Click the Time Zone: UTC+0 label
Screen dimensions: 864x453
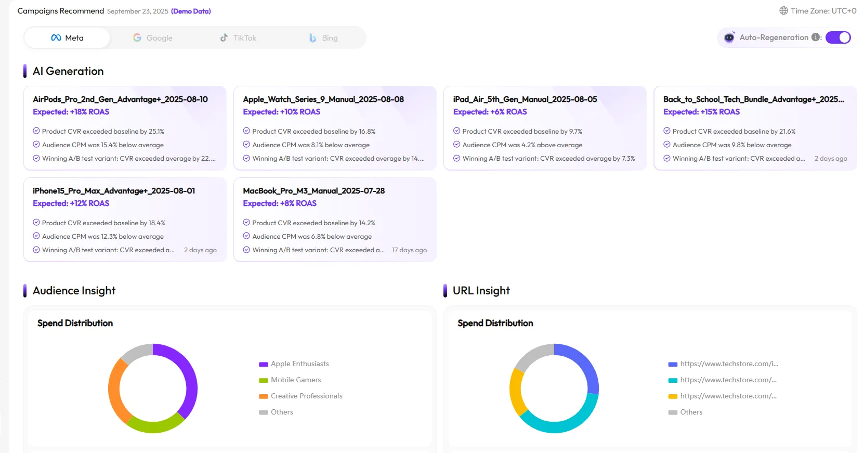pos(823,11)
